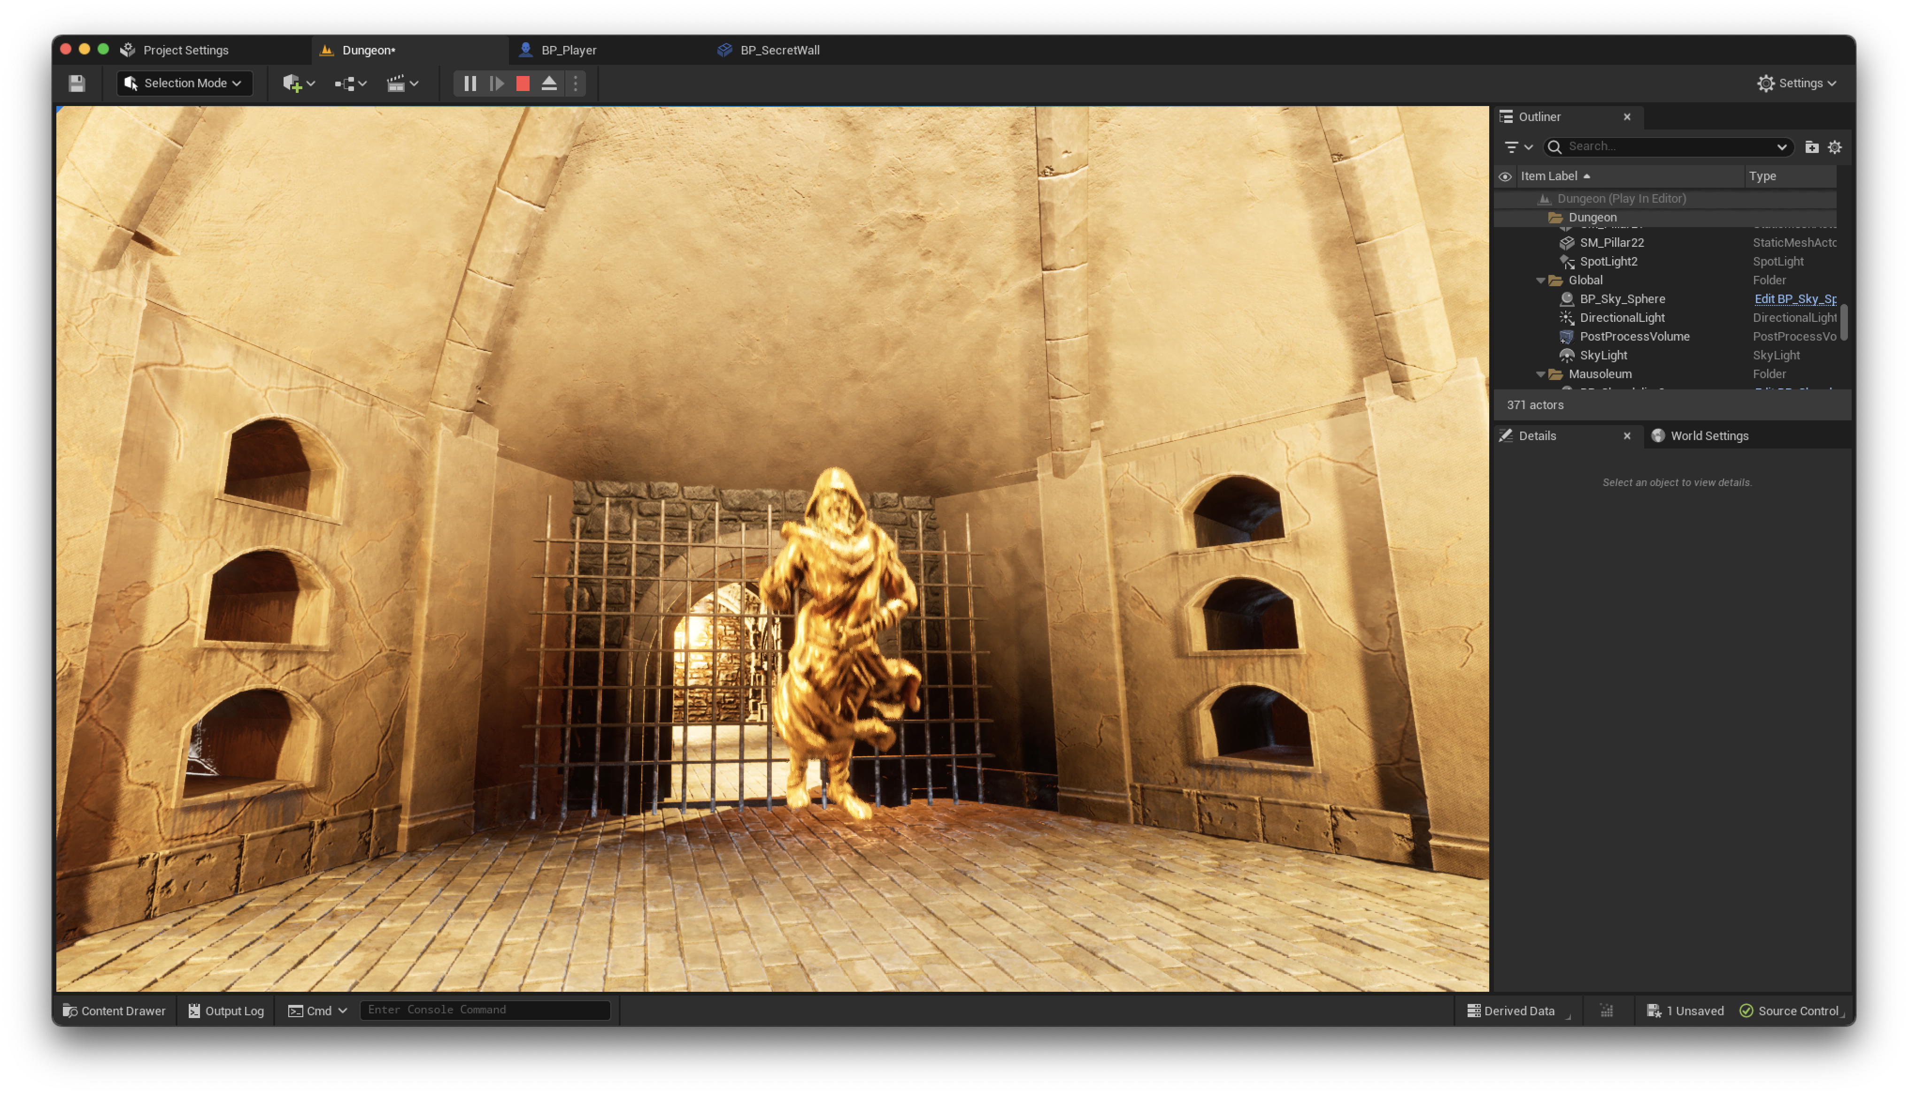The width and height of the screenshot is (1908, 1095).
Task: Click the Enter Console Command field
Action: coord(485,1010)
